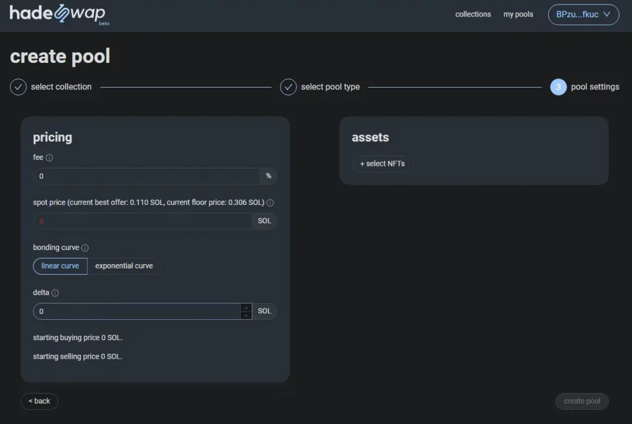Click the pricing section heading

pyautogui.click(x=52, y=138)
